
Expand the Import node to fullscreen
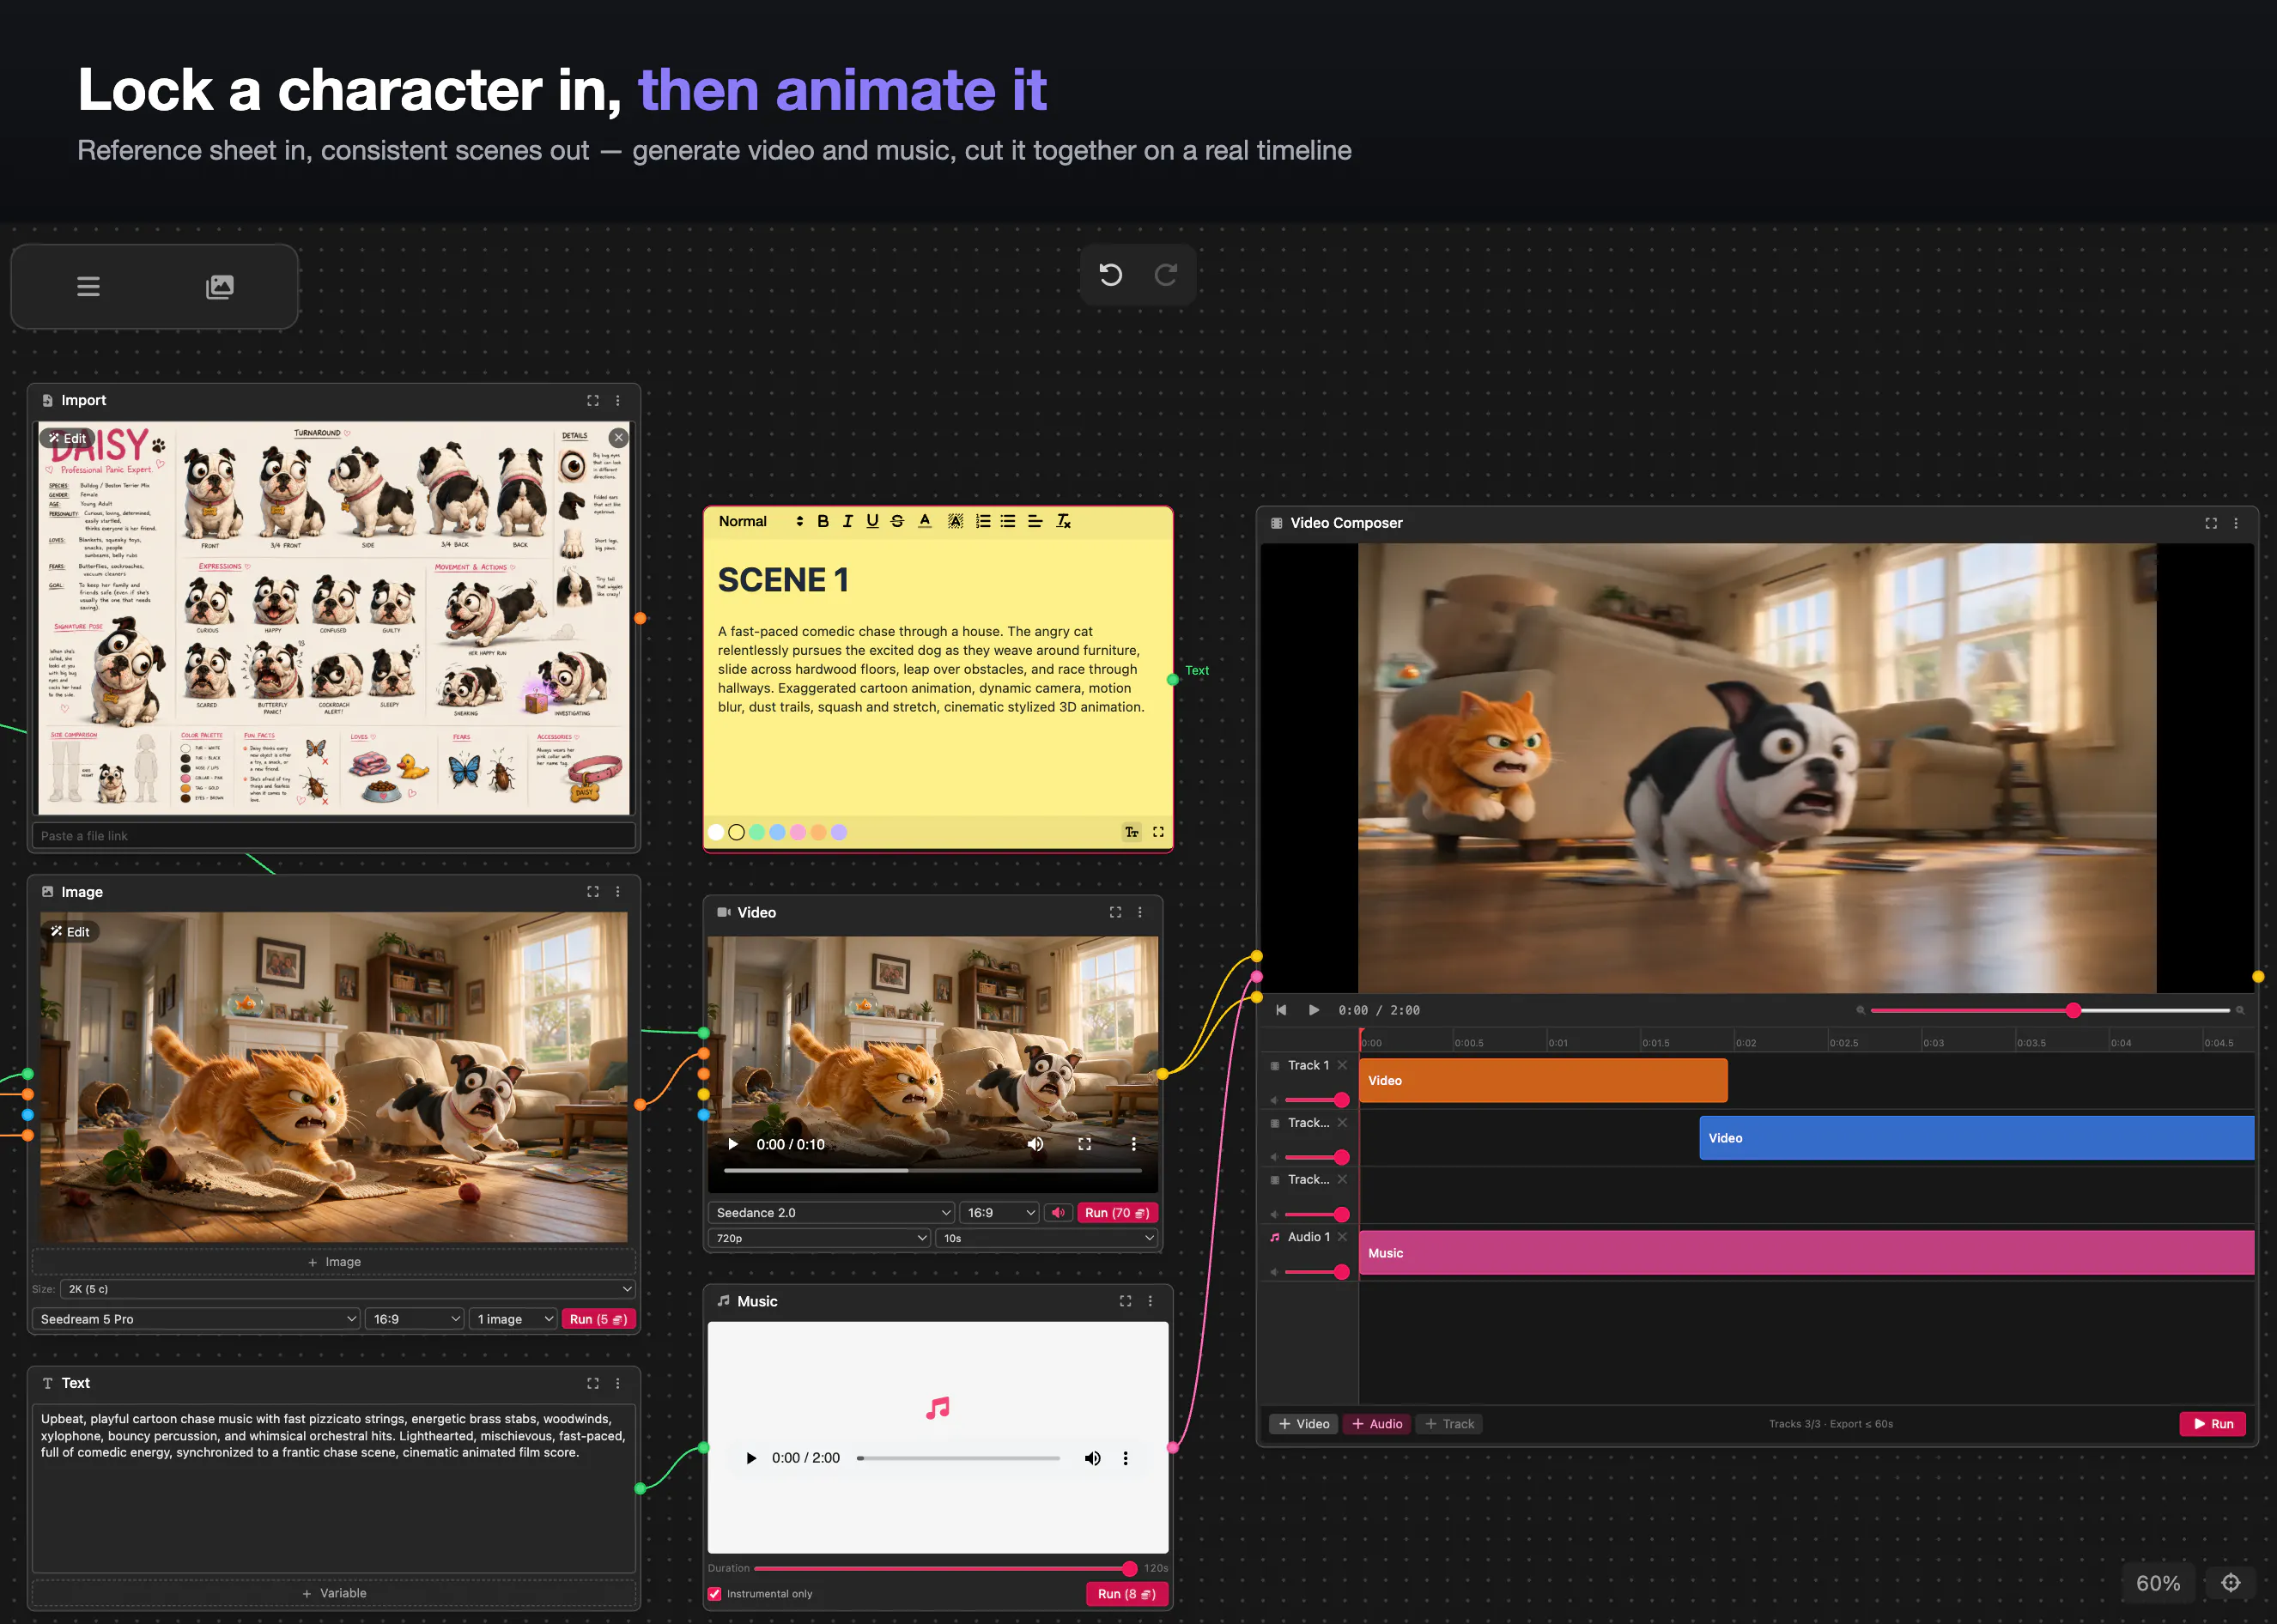coord(593,400)
